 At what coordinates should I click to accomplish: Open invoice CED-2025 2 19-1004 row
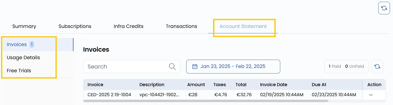[234, 95]
